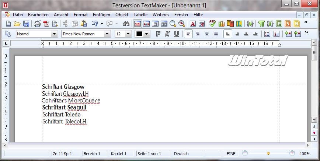
Task: Click the zoom out minus button
Action: [x=245, y=153]
